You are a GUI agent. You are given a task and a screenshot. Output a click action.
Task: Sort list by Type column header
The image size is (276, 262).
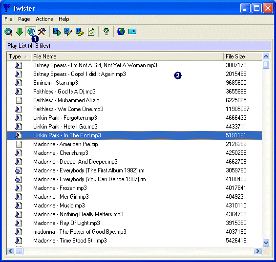coord(19,56)
